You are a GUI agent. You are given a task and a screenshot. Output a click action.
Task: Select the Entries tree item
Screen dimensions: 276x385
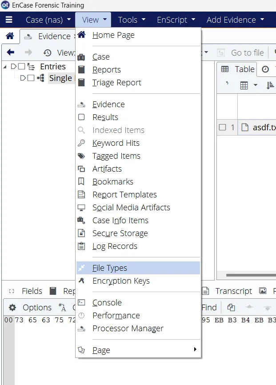(53, 66)
